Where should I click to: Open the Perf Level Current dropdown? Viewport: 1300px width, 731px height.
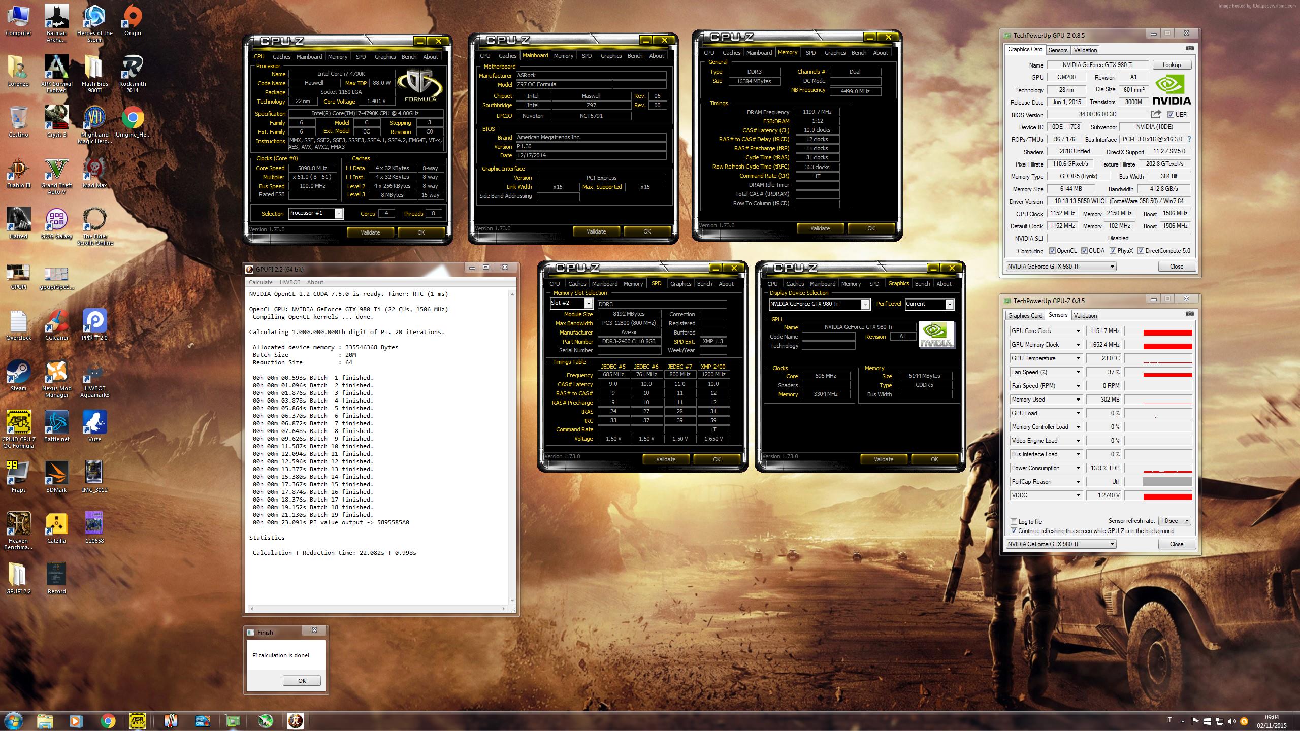point(950,304)
